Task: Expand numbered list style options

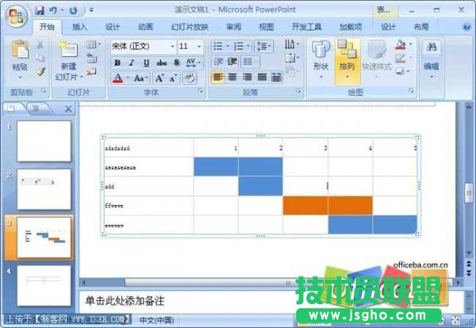Action: [248, 46]
